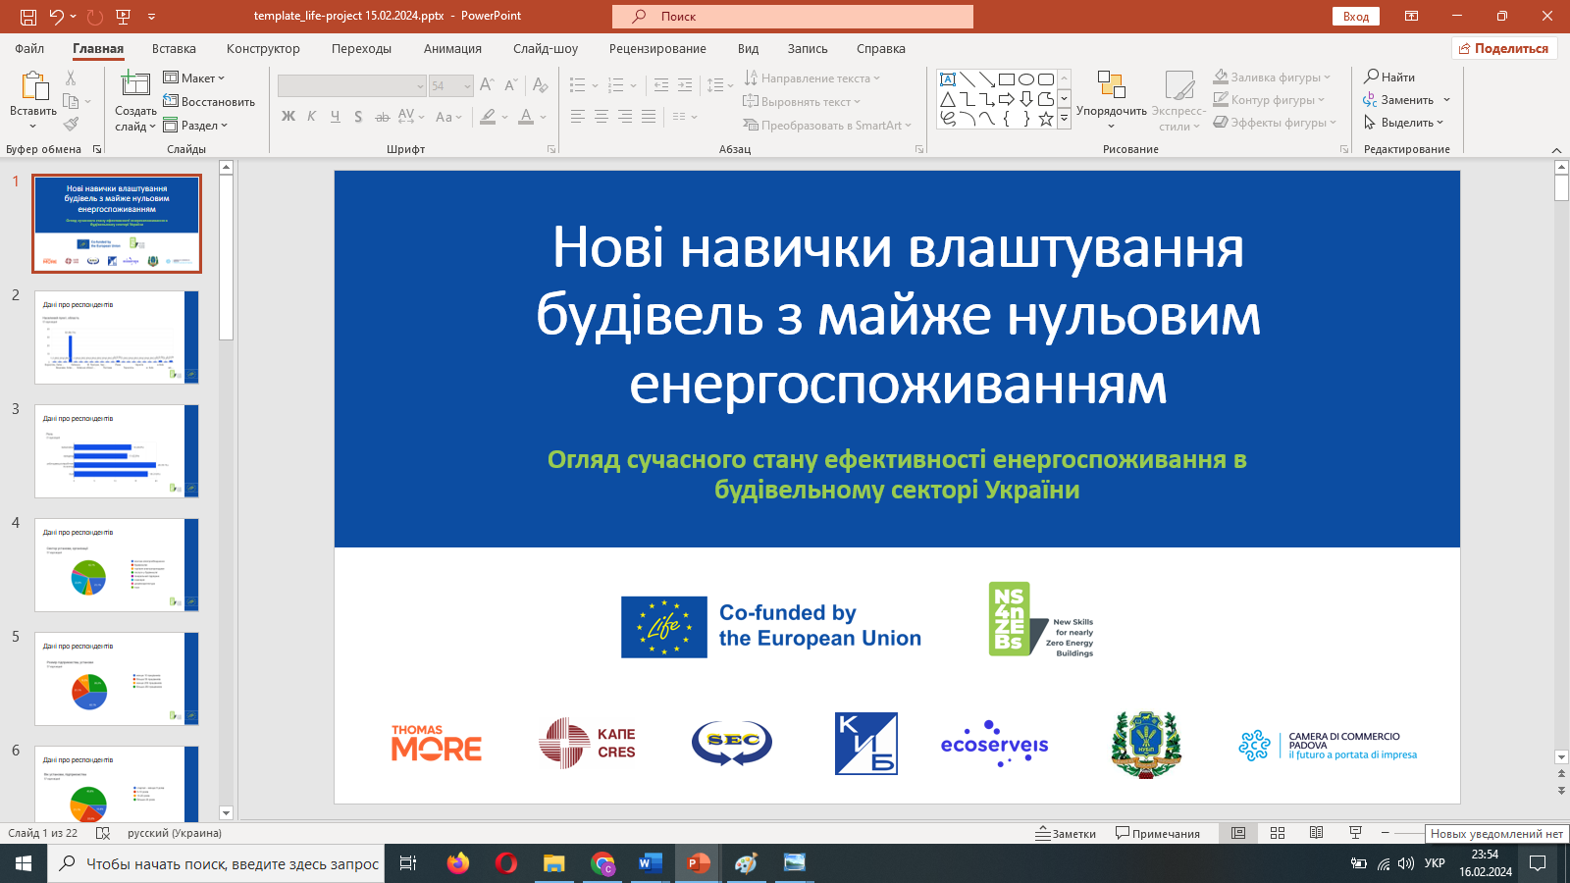Expand the shapes gallery More arrow

coord(1064,120)
